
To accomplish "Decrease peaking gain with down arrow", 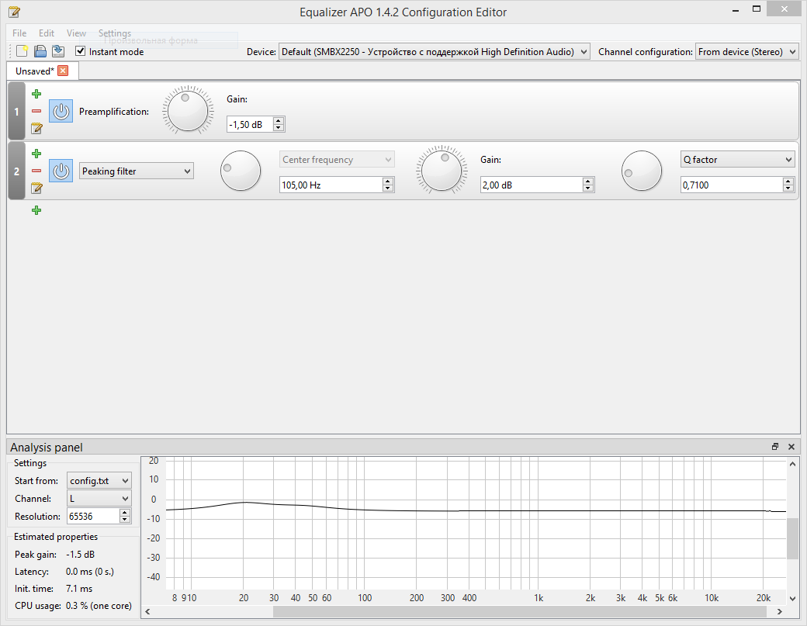I will click(587, 188).
